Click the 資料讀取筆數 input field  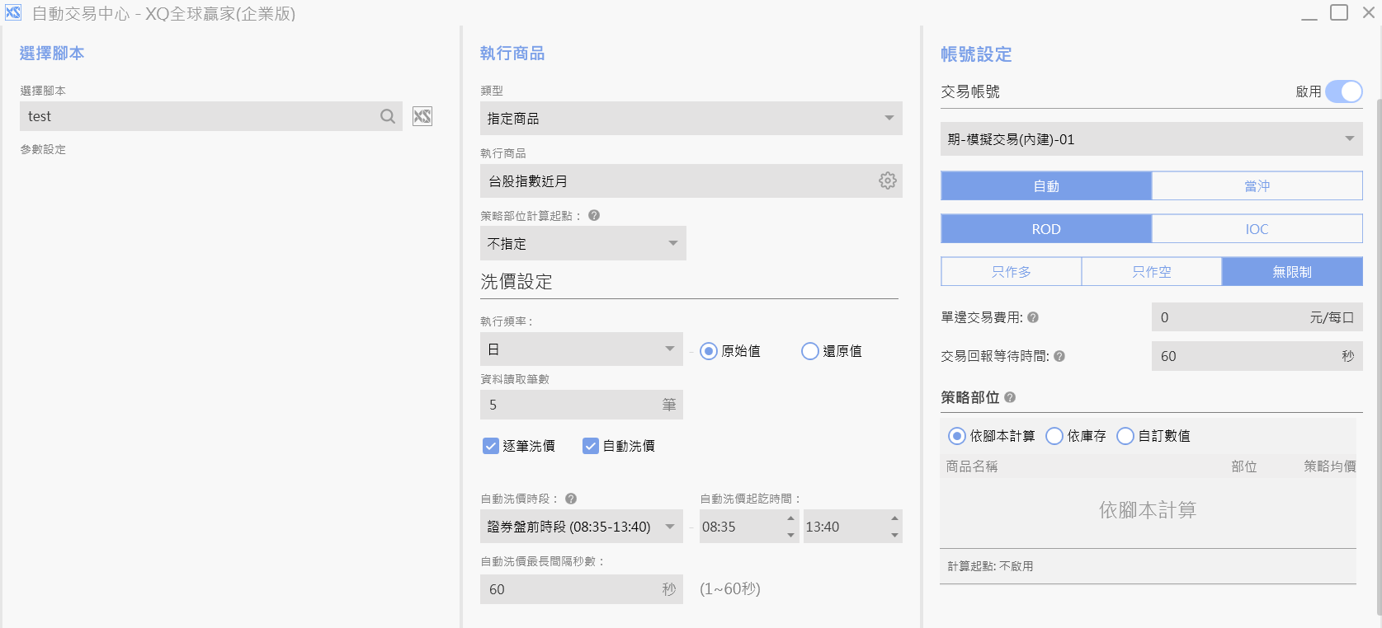[x=569, y=405]
